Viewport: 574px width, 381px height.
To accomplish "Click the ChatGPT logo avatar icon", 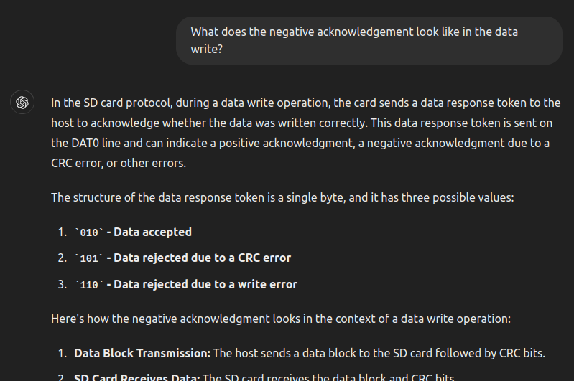I will (22, 103).
